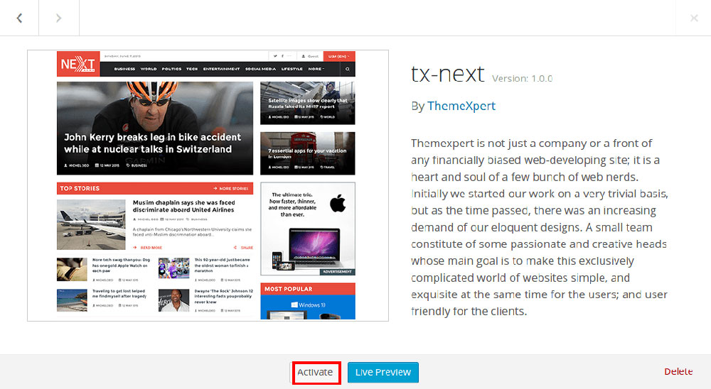Viewport: 711px width, 389px height.
Task: Click the John Kerry bike accident headline image
Action: (x=155, y=128)
